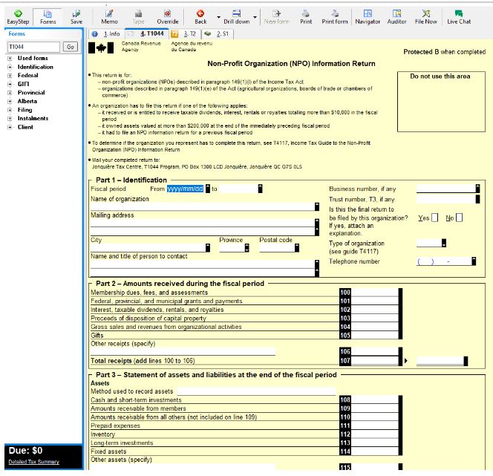Open Back history dropdown arrow

click(218, 17)
